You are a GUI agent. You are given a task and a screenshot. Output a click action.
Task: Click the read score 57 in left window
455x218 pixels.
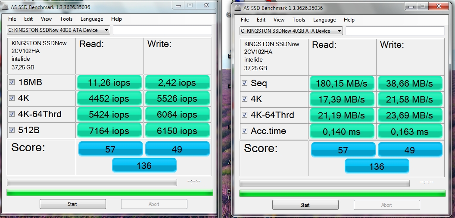click(111, 149)
